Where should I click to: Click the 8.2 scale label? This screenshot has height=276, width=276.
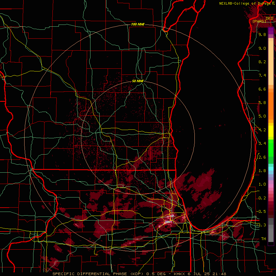[x=262, y=62]
